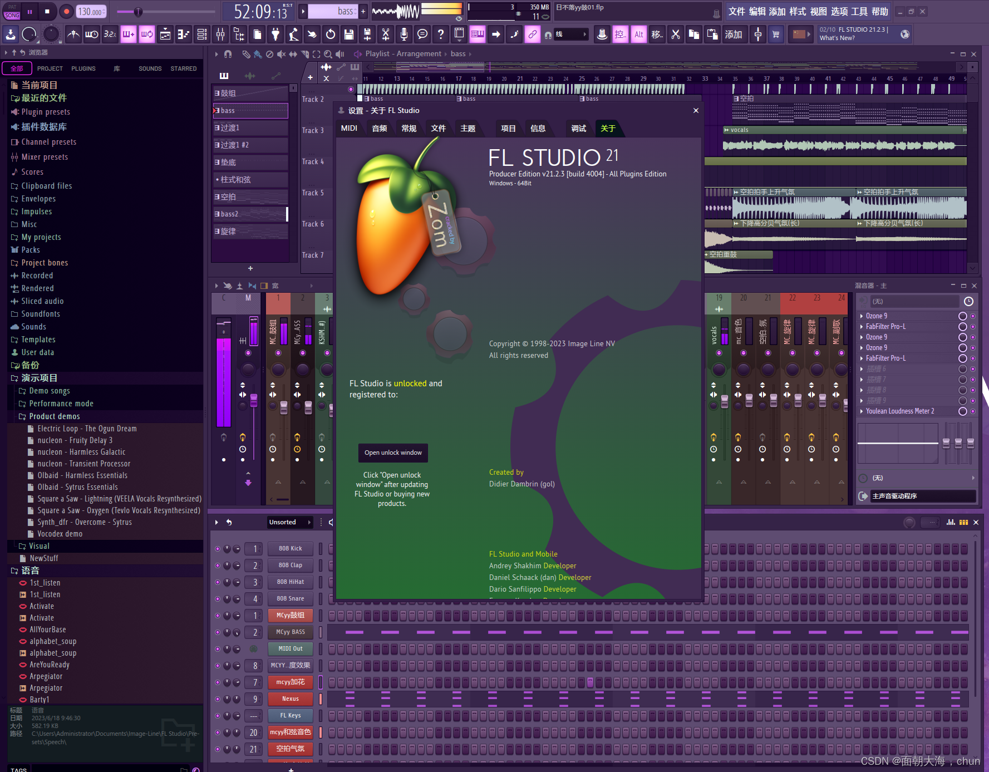Click the song position slider
The image size is (989, 772).
tap(166, 12)
